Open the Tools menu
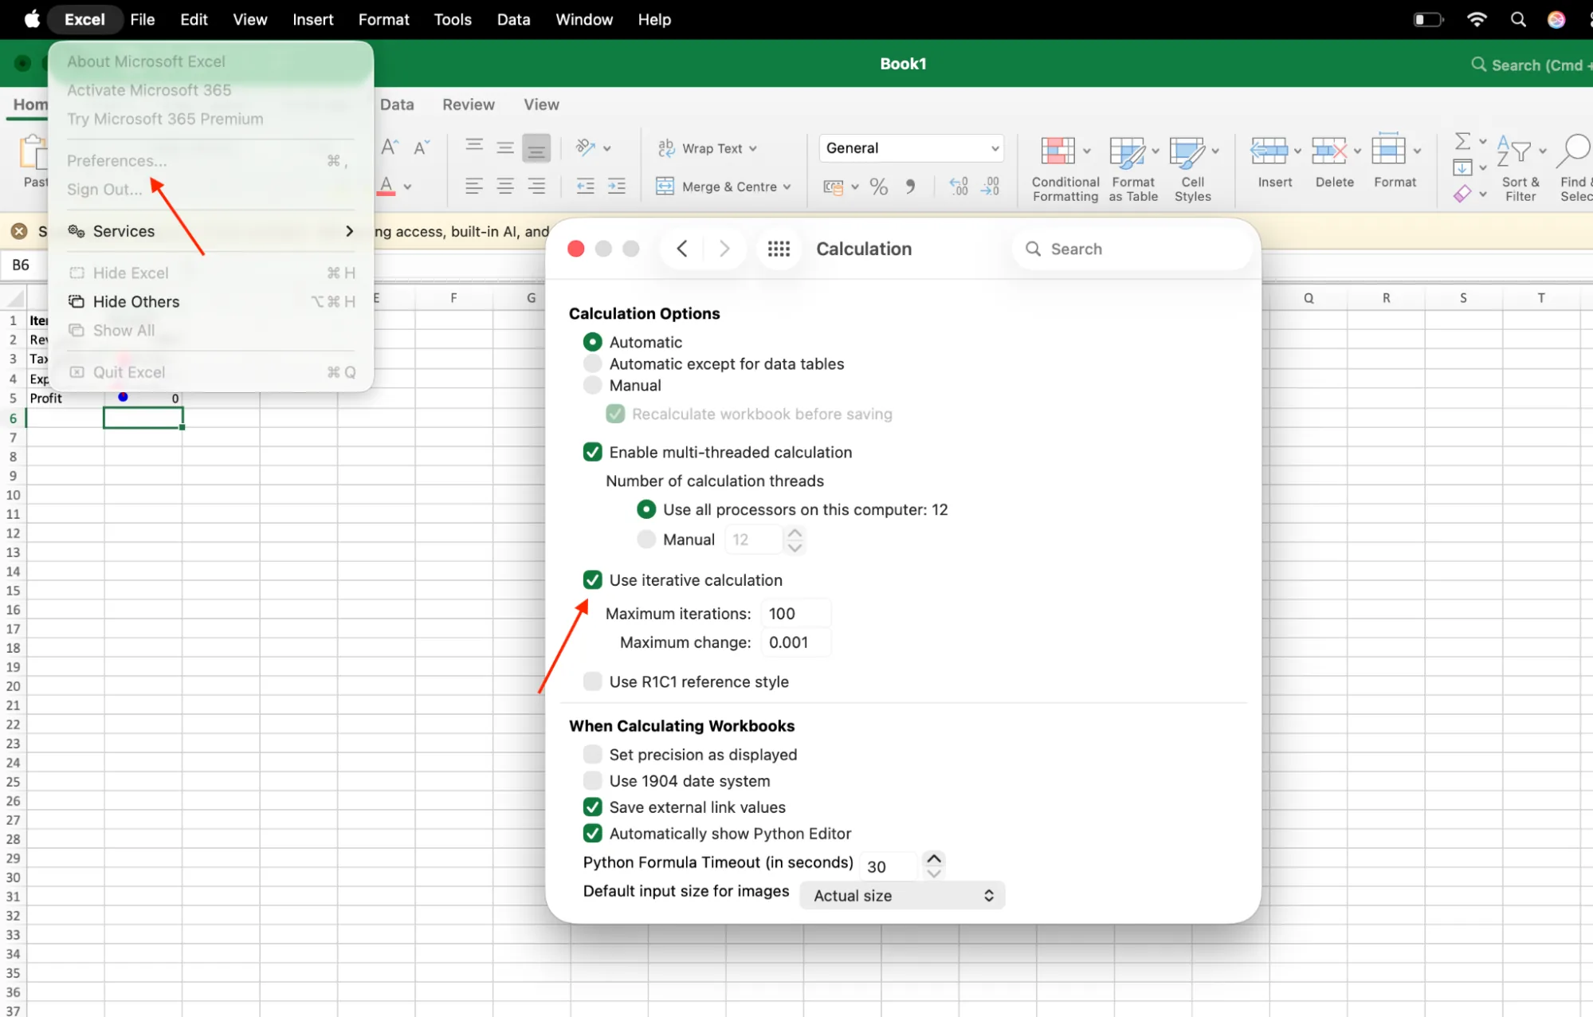Screen dimensions: 1593x1017 click(x=453, y=19)
